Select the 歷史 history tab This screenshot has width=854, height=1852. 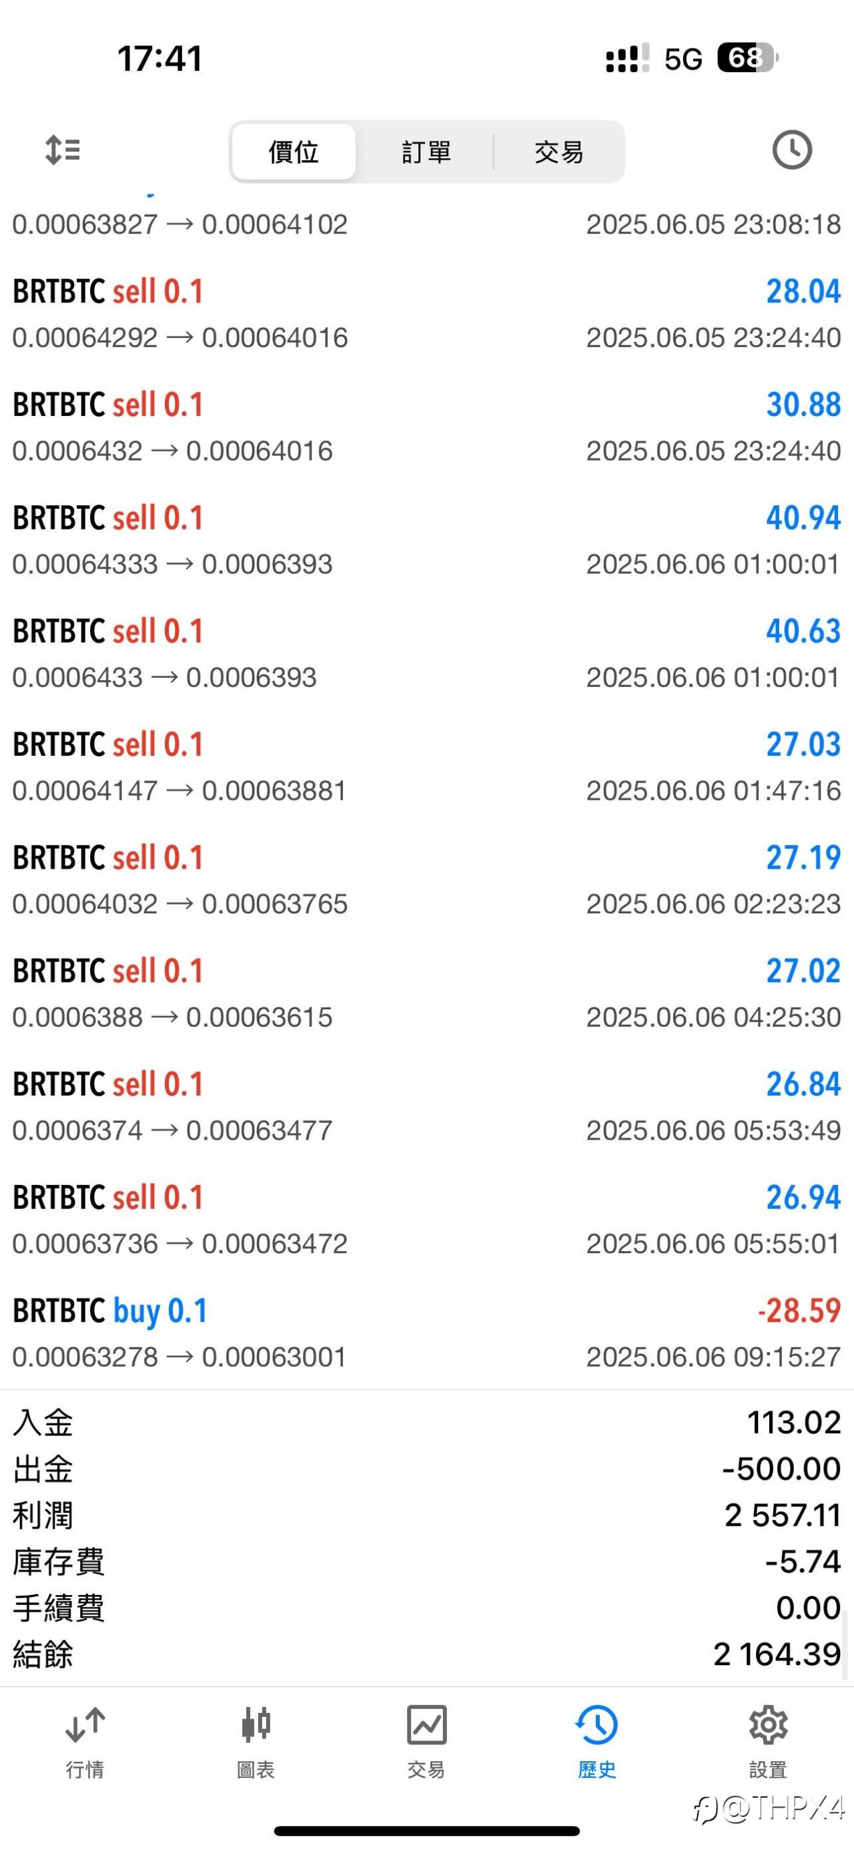(597, 1743)
